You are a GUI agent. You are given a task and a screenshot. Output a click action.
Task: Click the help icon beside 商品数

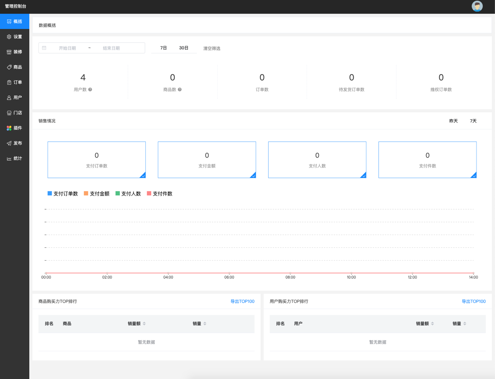coord(179,90)
